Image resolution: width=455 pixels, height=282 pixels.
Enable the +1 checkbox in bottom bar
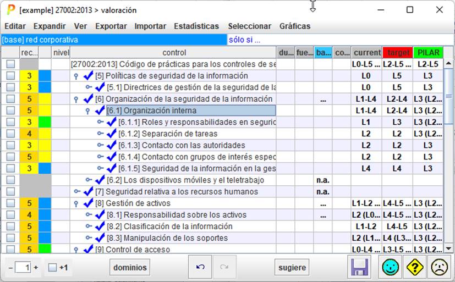click(x=52, y=267)
